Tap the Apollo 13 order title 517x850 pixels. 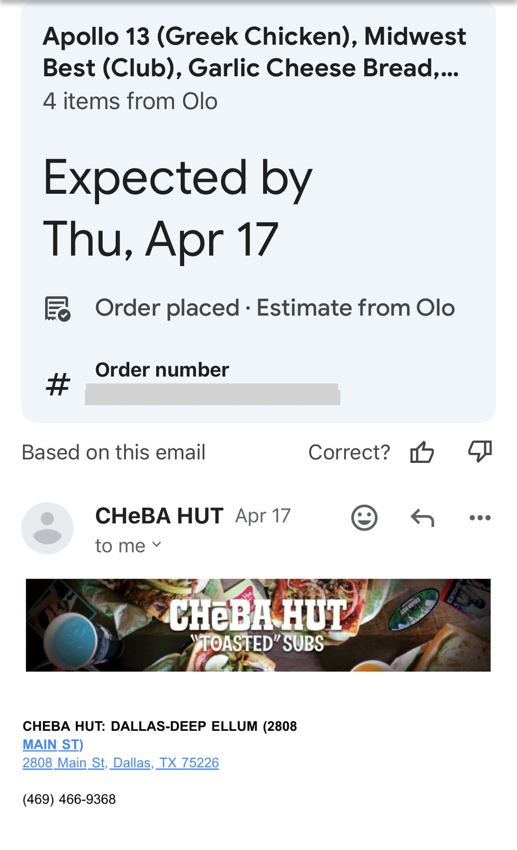point(254,52)
